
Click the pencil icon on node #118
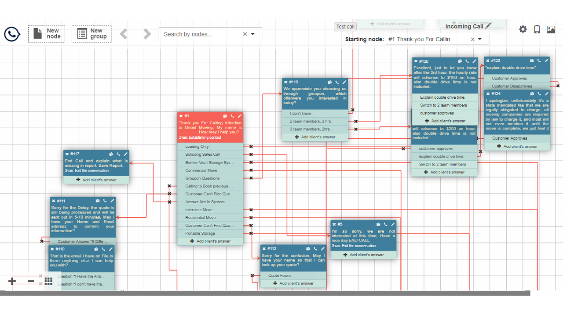[344, 82]
